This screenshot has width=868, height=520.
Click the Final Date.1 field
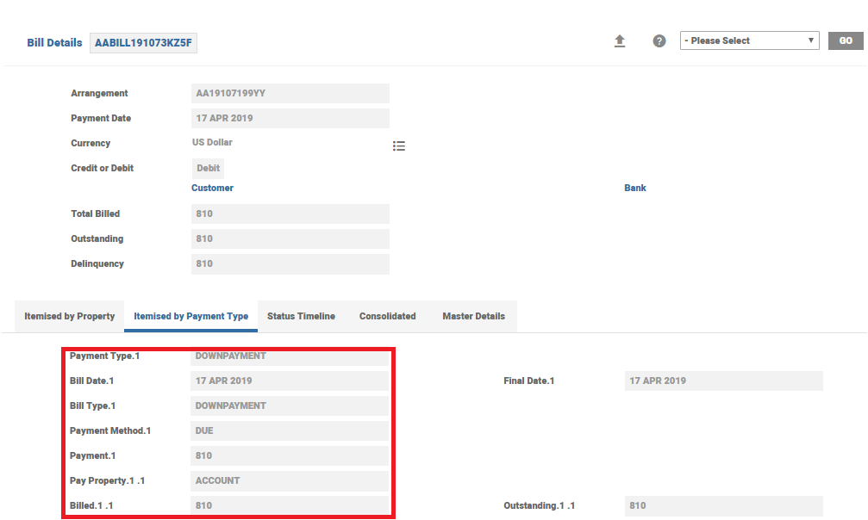pyautogui.click(x=723, y=381)
